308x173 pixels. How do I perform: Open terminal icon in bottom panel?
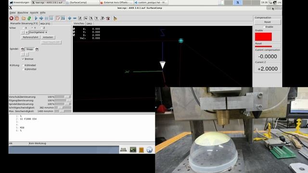133,150
